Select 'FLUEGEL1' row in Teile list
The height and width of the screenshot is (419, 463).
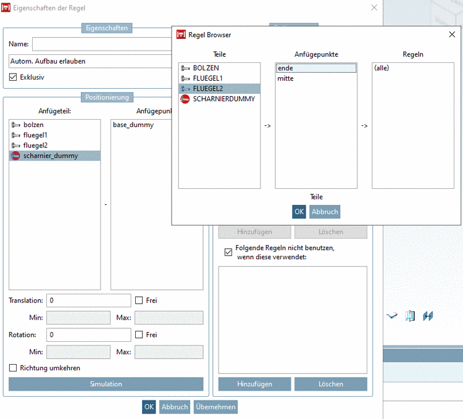point(219,78)
